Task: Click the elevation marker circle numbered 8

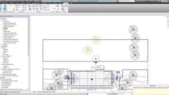Action: click(96, 59)
